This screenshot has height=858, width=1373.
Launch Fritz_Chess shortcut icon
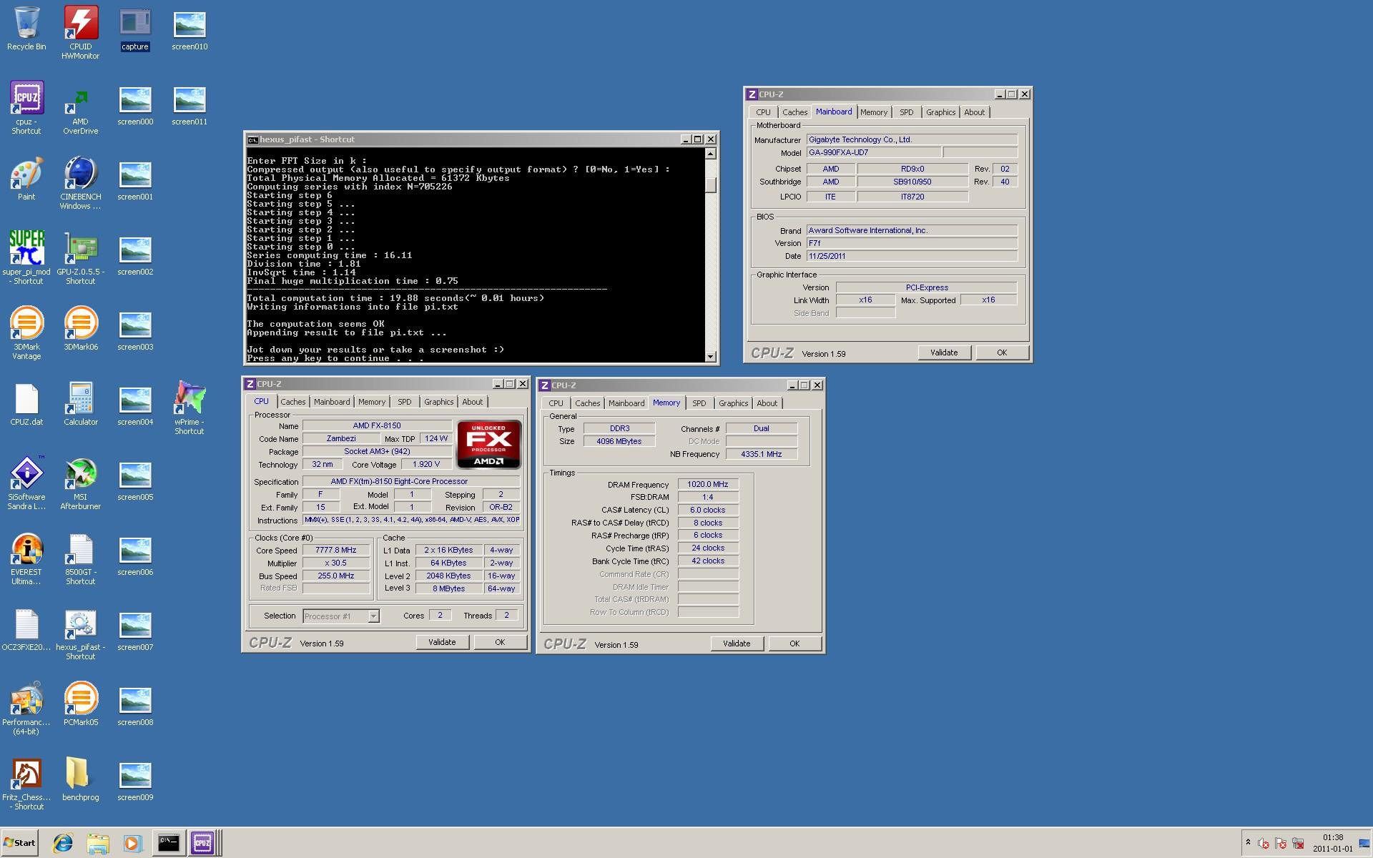click(26, 783)
